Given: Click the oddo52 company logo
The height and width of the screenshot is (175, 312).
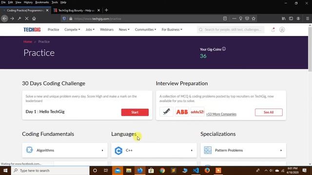Looking at the screenshot, I should pos(197,112).
